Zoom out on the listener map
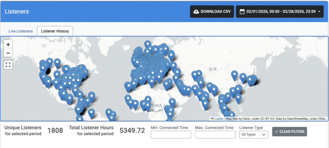The image size is (329, 148). pos(8,53)
